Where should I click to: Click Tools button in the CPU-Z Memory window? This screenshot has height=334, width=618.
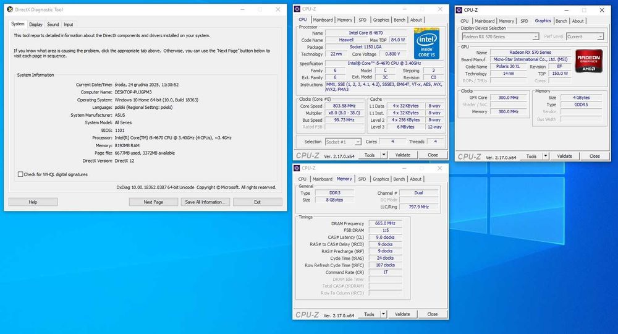[x=370, y=314]
